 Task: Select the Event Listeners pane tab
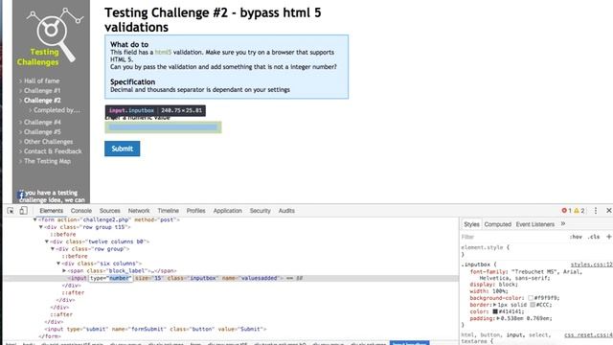(535, 224)
